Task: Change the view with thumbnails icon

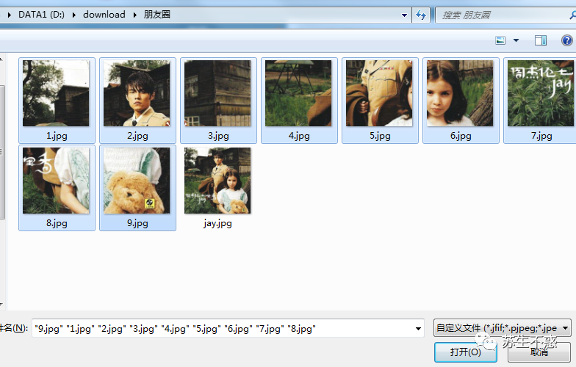Action: pos(500,40)
